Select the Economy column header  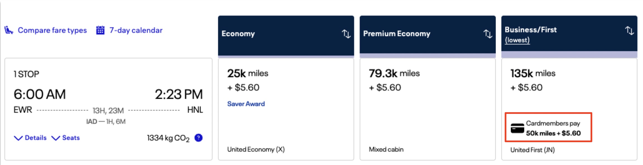coord(238,34)
